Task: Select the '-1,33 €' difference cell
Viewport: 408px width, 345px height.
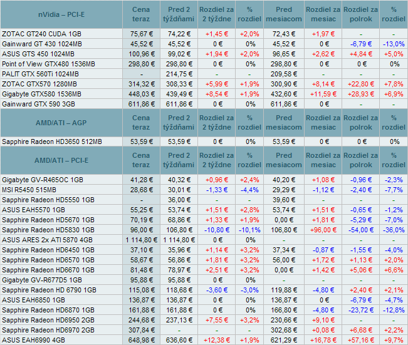Action: point(217,190)
